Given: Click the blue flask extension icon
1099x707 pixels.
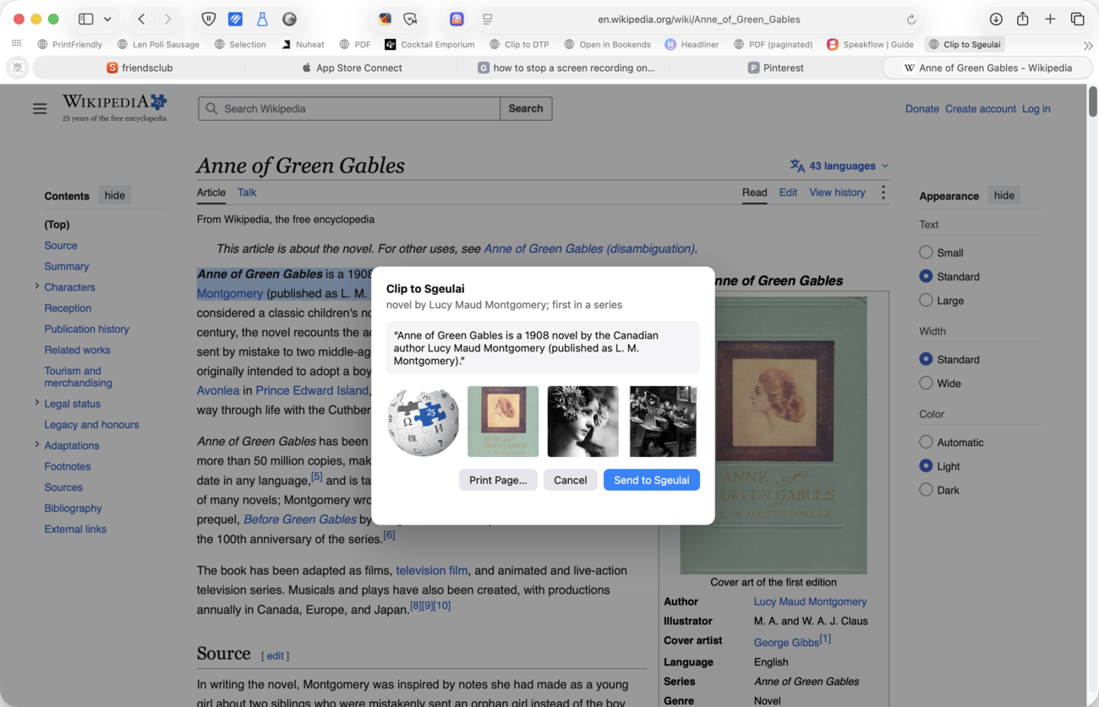Looking at the screenshot, I should [x=262, y=19].
